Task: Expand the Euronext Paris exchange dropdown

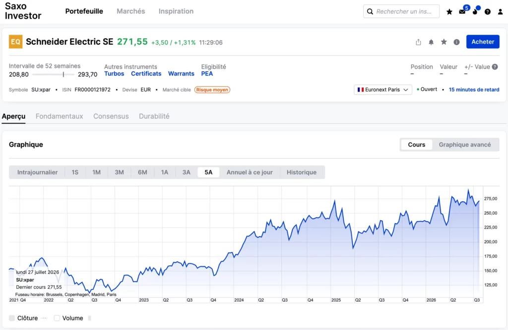Action: pyautogui.click(x=382, y=89)
